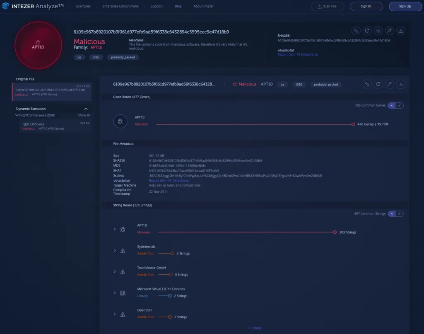Viewport: 424px width, 334px height.
Task: Toggle common strings off with the X switch
Action: click(392, 214)
